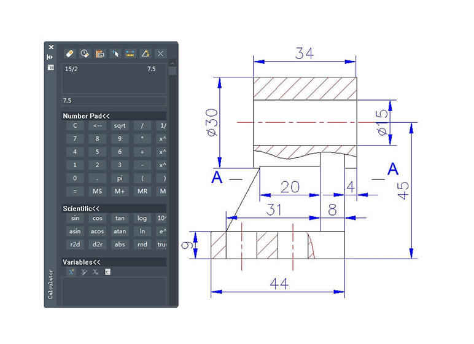Viewport: 474px width, 344px height.
Task: Collapse the Scientific section
Action: point(114,208)
